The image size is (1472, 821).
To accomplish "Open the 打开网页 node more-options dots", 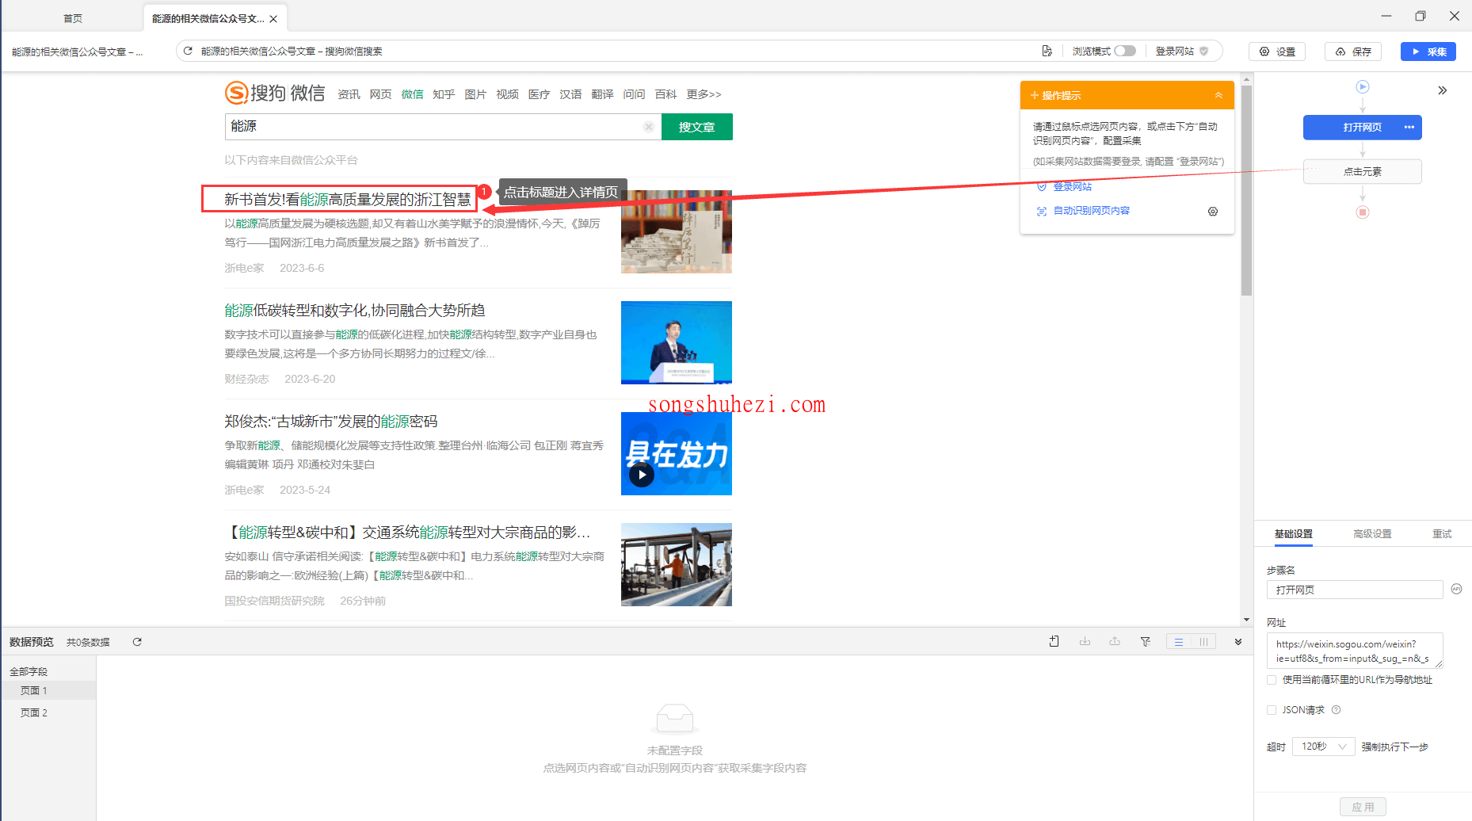I will 1409,128.
